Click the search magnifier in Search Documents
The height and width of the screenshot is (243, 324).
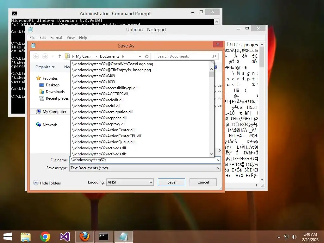(x=214, y=56)
